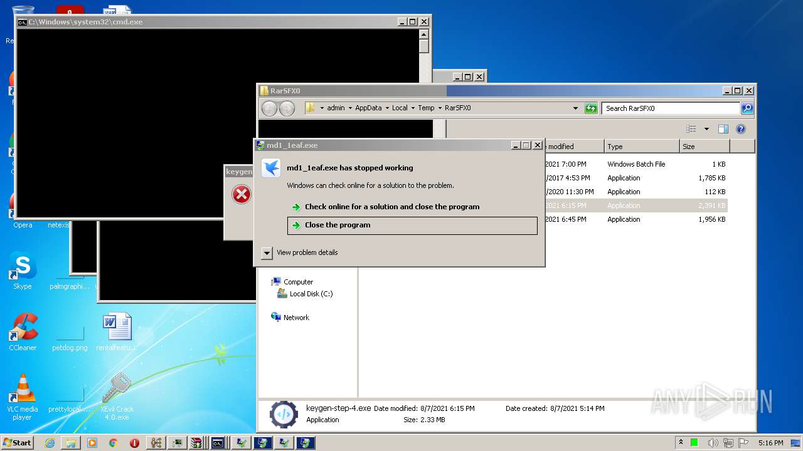Launch Opera from the taskbar
This screenshot has width=803, height=451.
[134, 443]
